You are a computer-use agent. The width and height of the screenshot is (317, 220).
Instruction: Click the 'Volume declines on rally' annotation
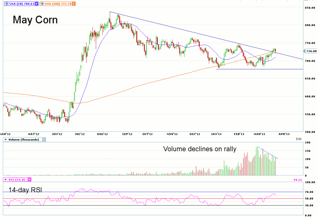(199, 149)
